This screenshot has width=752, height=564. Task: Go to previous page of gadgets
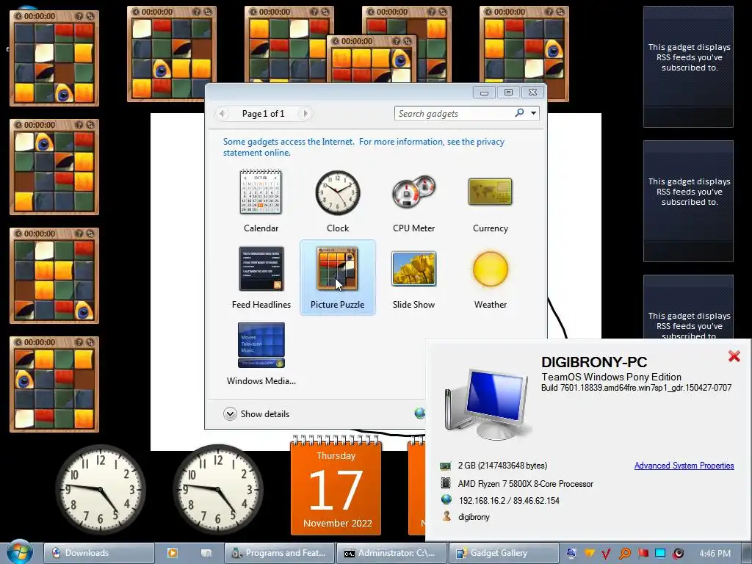(222, 114)
